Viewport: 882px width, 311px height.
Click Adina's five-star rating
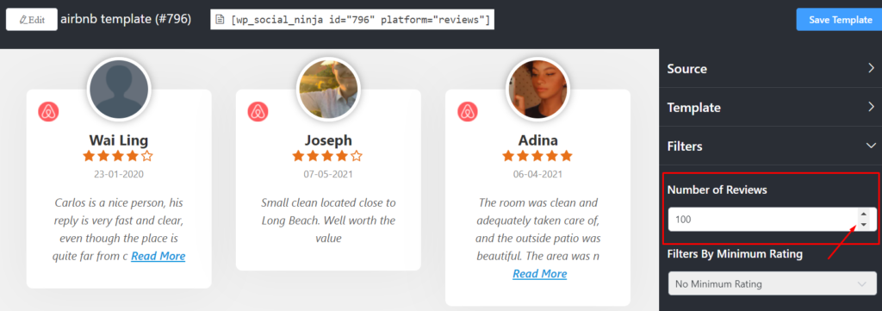pos(537,156)
